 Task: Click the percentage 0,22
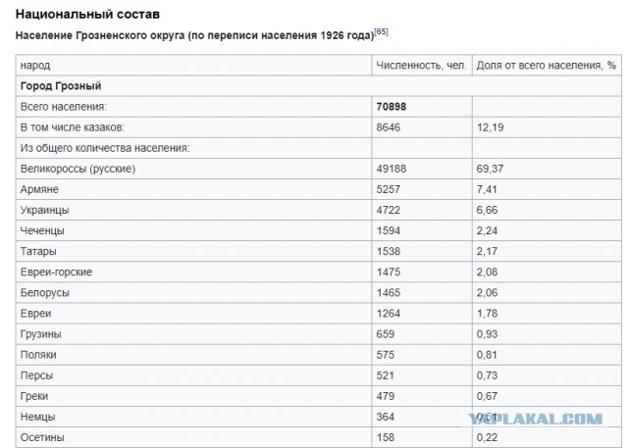(x=487, y=437)
